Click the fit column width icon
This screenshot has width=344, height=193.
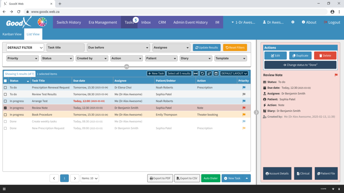click(196, 73)
